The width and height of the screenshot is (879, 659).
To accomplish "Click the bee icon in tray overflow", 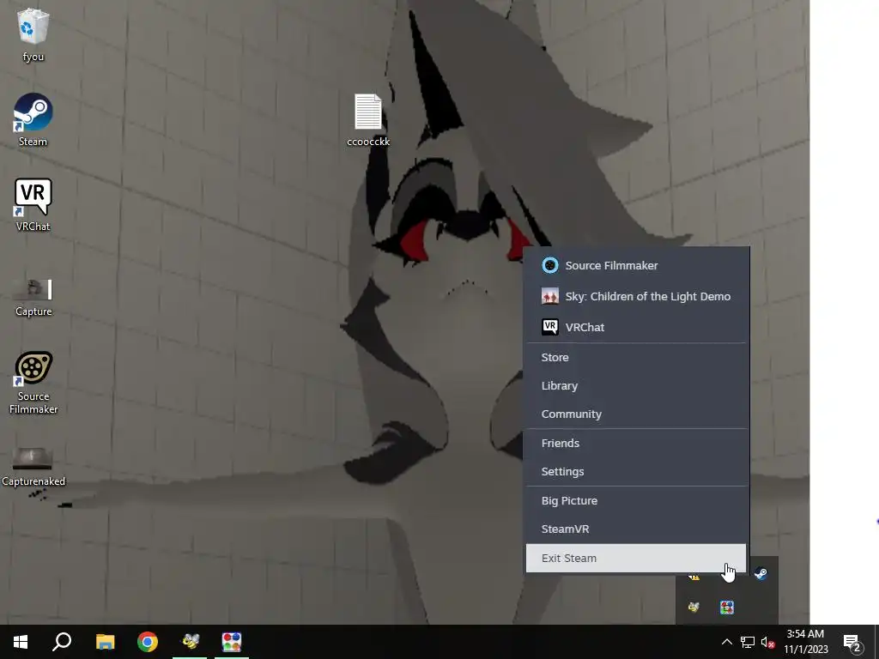I will pos(694,607).
